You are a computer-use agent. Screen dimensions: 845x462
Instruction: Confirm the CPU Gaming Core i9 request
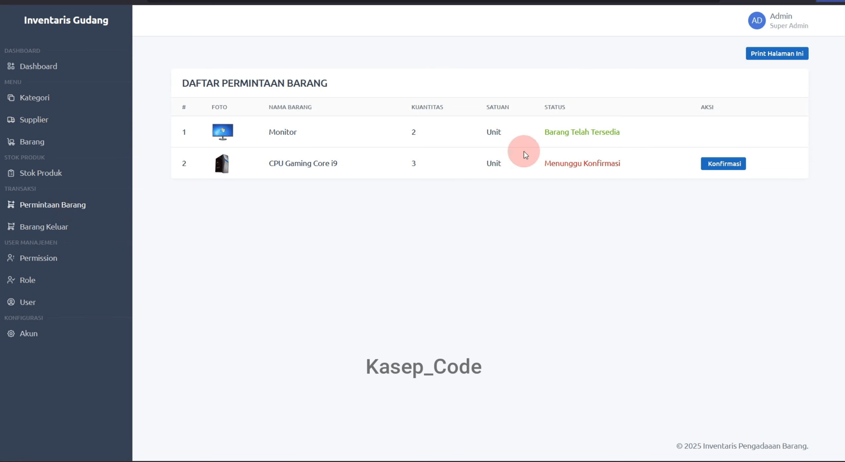click(723, 163)
